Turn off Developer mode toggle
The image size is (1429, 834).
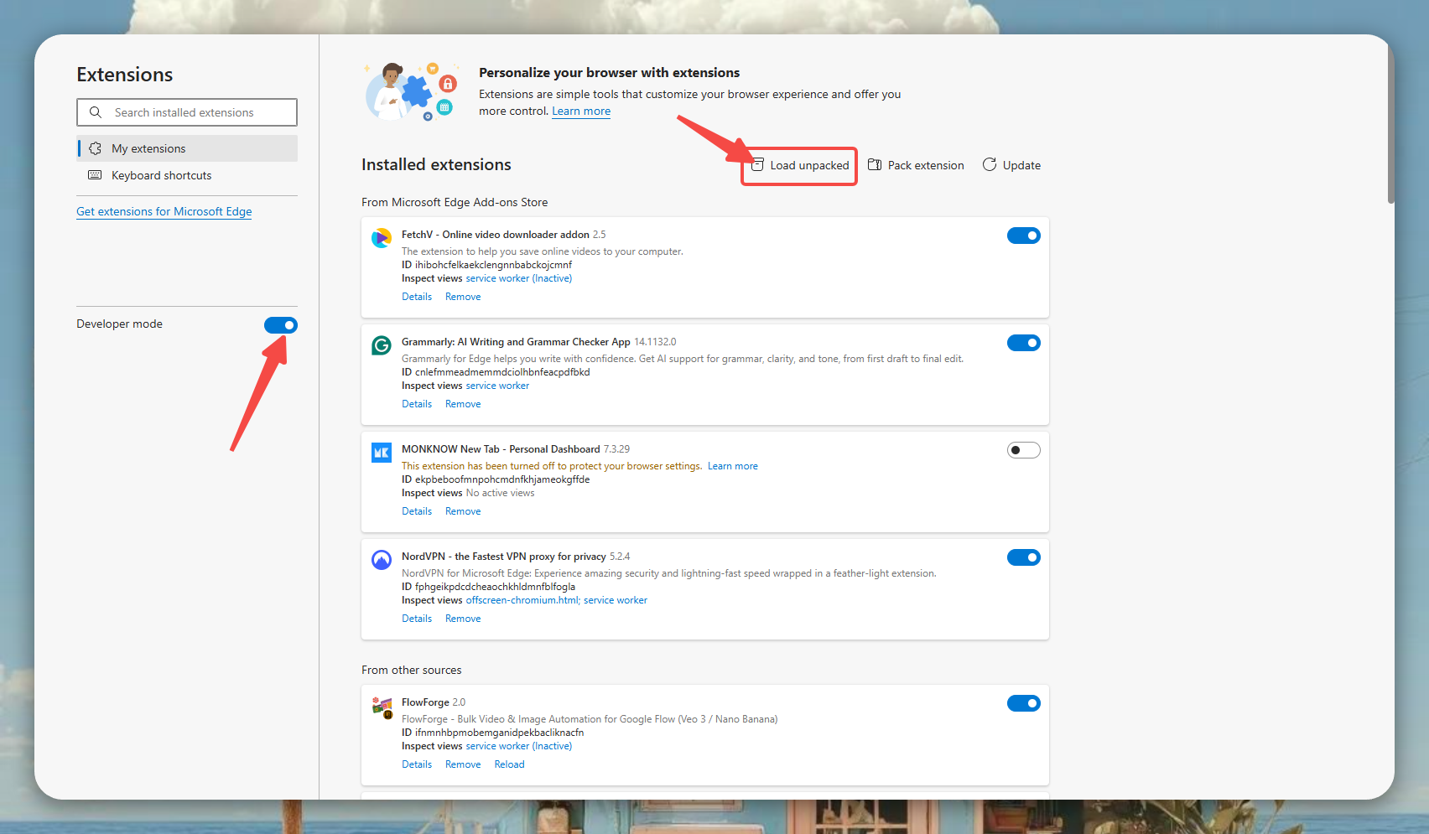point(281,325)
